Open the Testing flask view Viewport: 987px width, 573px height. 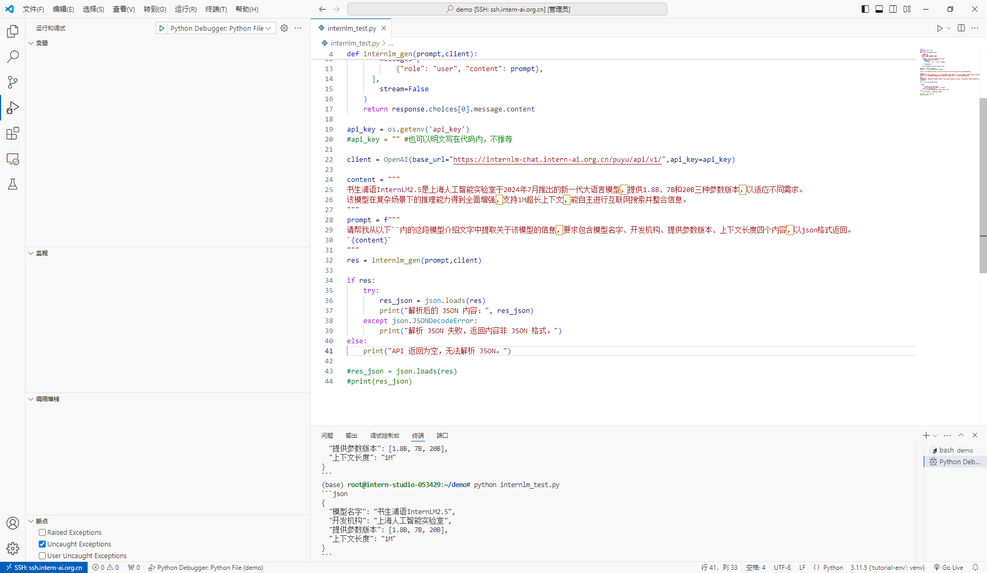pyautogui.click(x=13, y=184)
